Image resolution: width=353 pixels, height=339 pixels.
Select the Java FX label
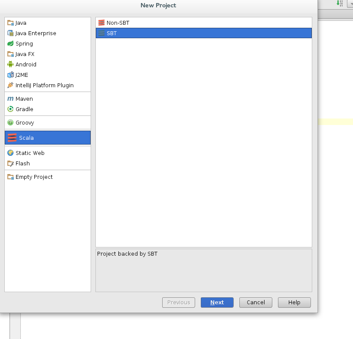[25, 54]
